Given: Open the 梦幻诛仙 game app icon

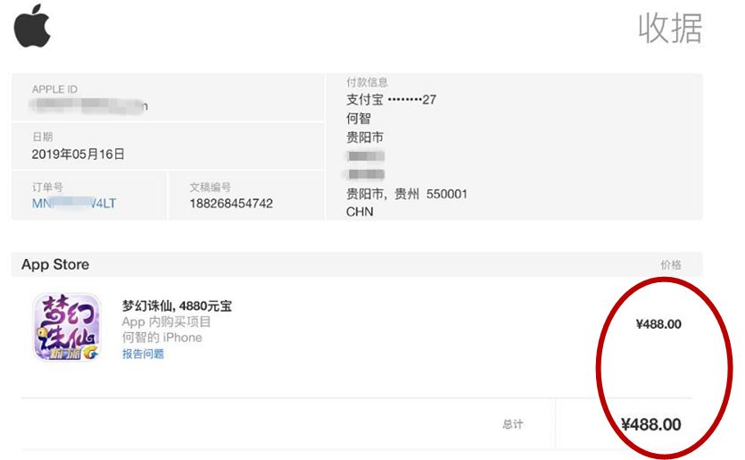Looking at the screenshot, I should [67, 327].
